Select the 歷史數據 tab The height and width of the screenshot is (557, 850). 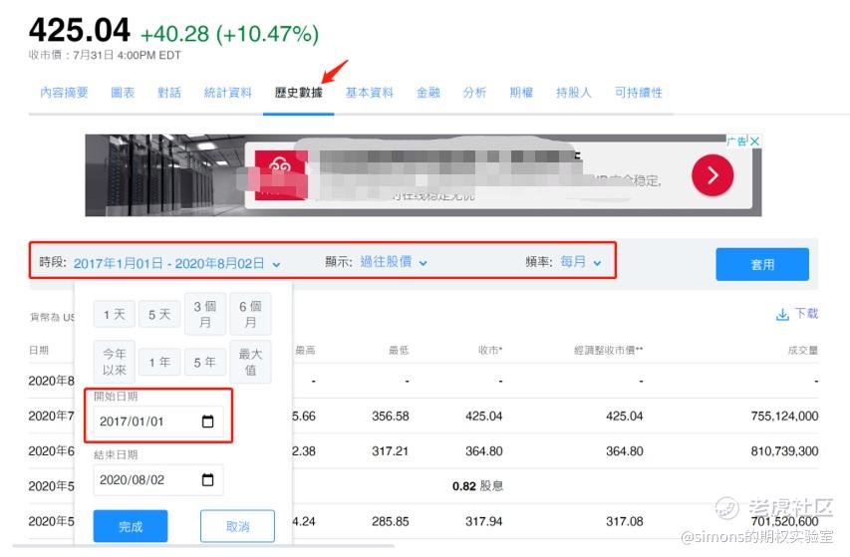click(x=298, y=93)
